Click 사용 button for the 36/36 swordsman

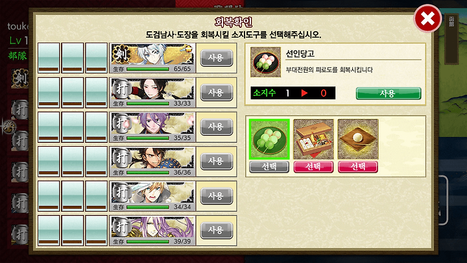point(216,161)
